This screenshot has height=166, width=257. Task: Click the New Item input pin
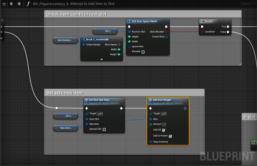coord(87,124)
